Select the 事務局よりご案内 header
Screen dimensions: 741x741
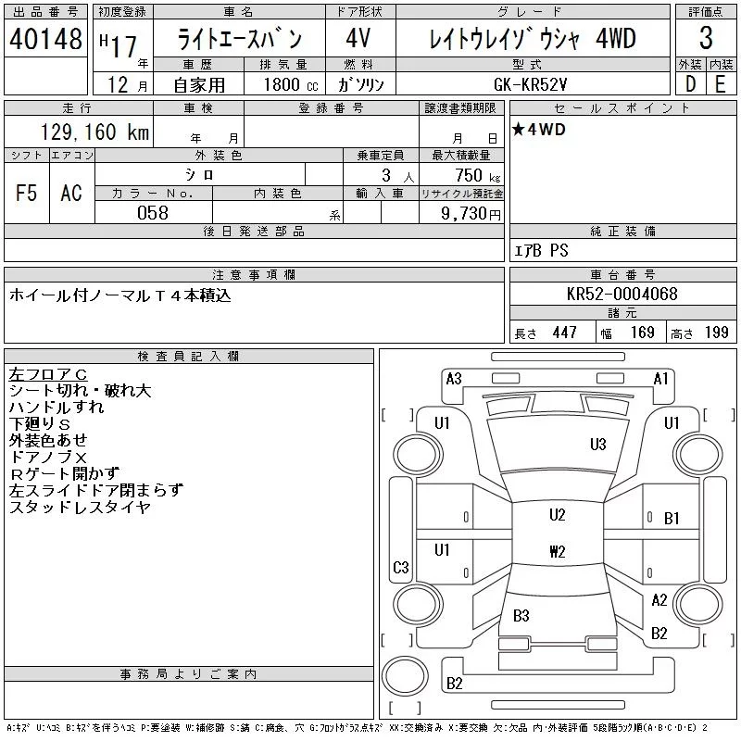[188, 674]
